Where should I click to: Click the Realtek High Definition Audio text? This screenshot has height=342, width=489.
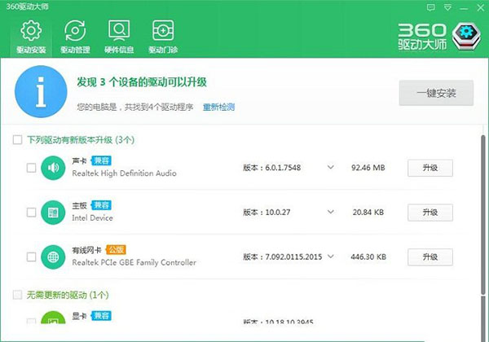124,173
